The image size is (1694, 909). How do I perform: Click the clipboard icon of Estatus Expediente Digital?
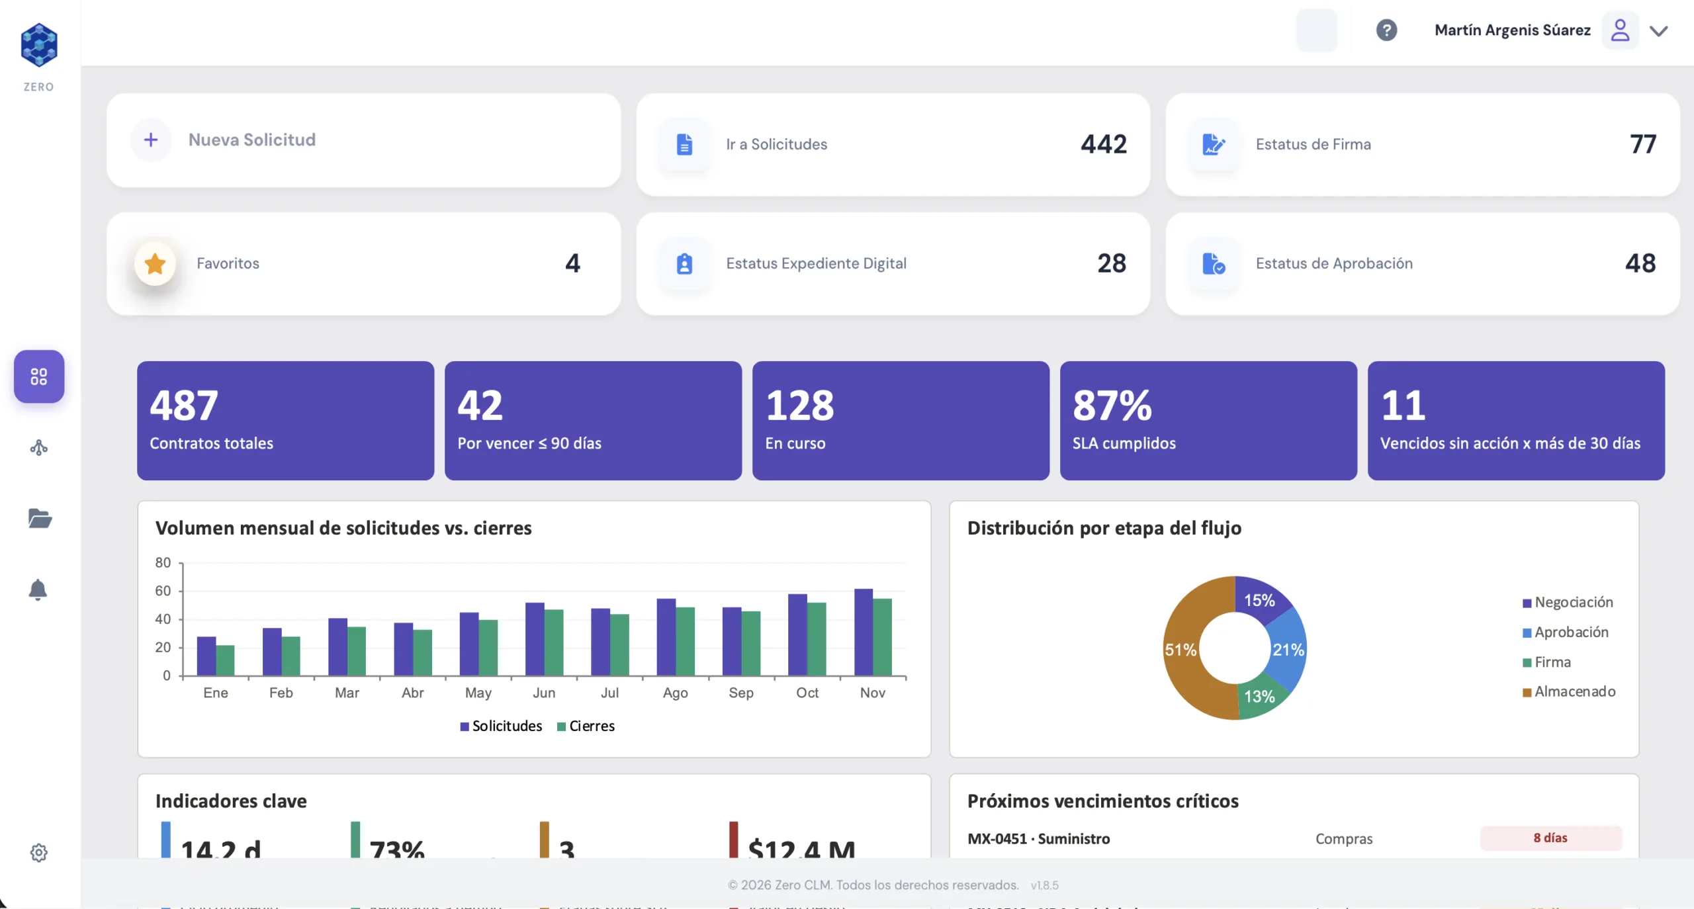point(684,263)
